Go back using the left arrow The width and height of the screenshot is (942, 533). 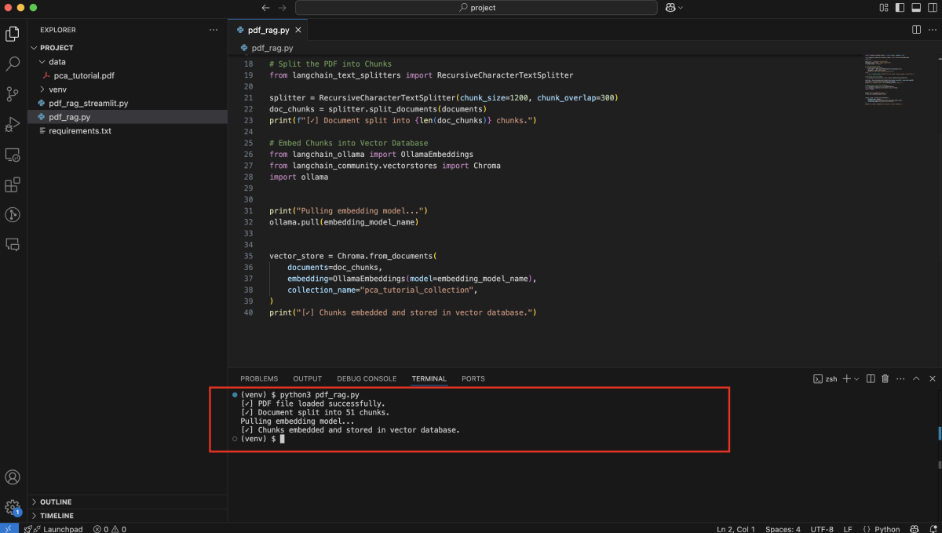coord(265,8)
